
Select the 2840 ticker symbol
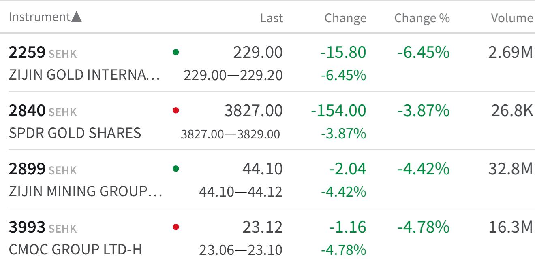click(27, 111)
